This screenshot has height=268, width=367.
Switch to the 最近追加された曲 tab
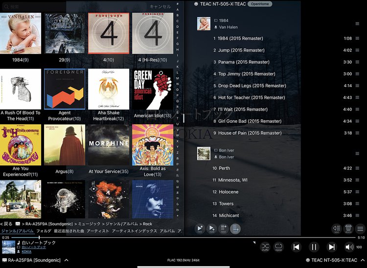point(69,231)
